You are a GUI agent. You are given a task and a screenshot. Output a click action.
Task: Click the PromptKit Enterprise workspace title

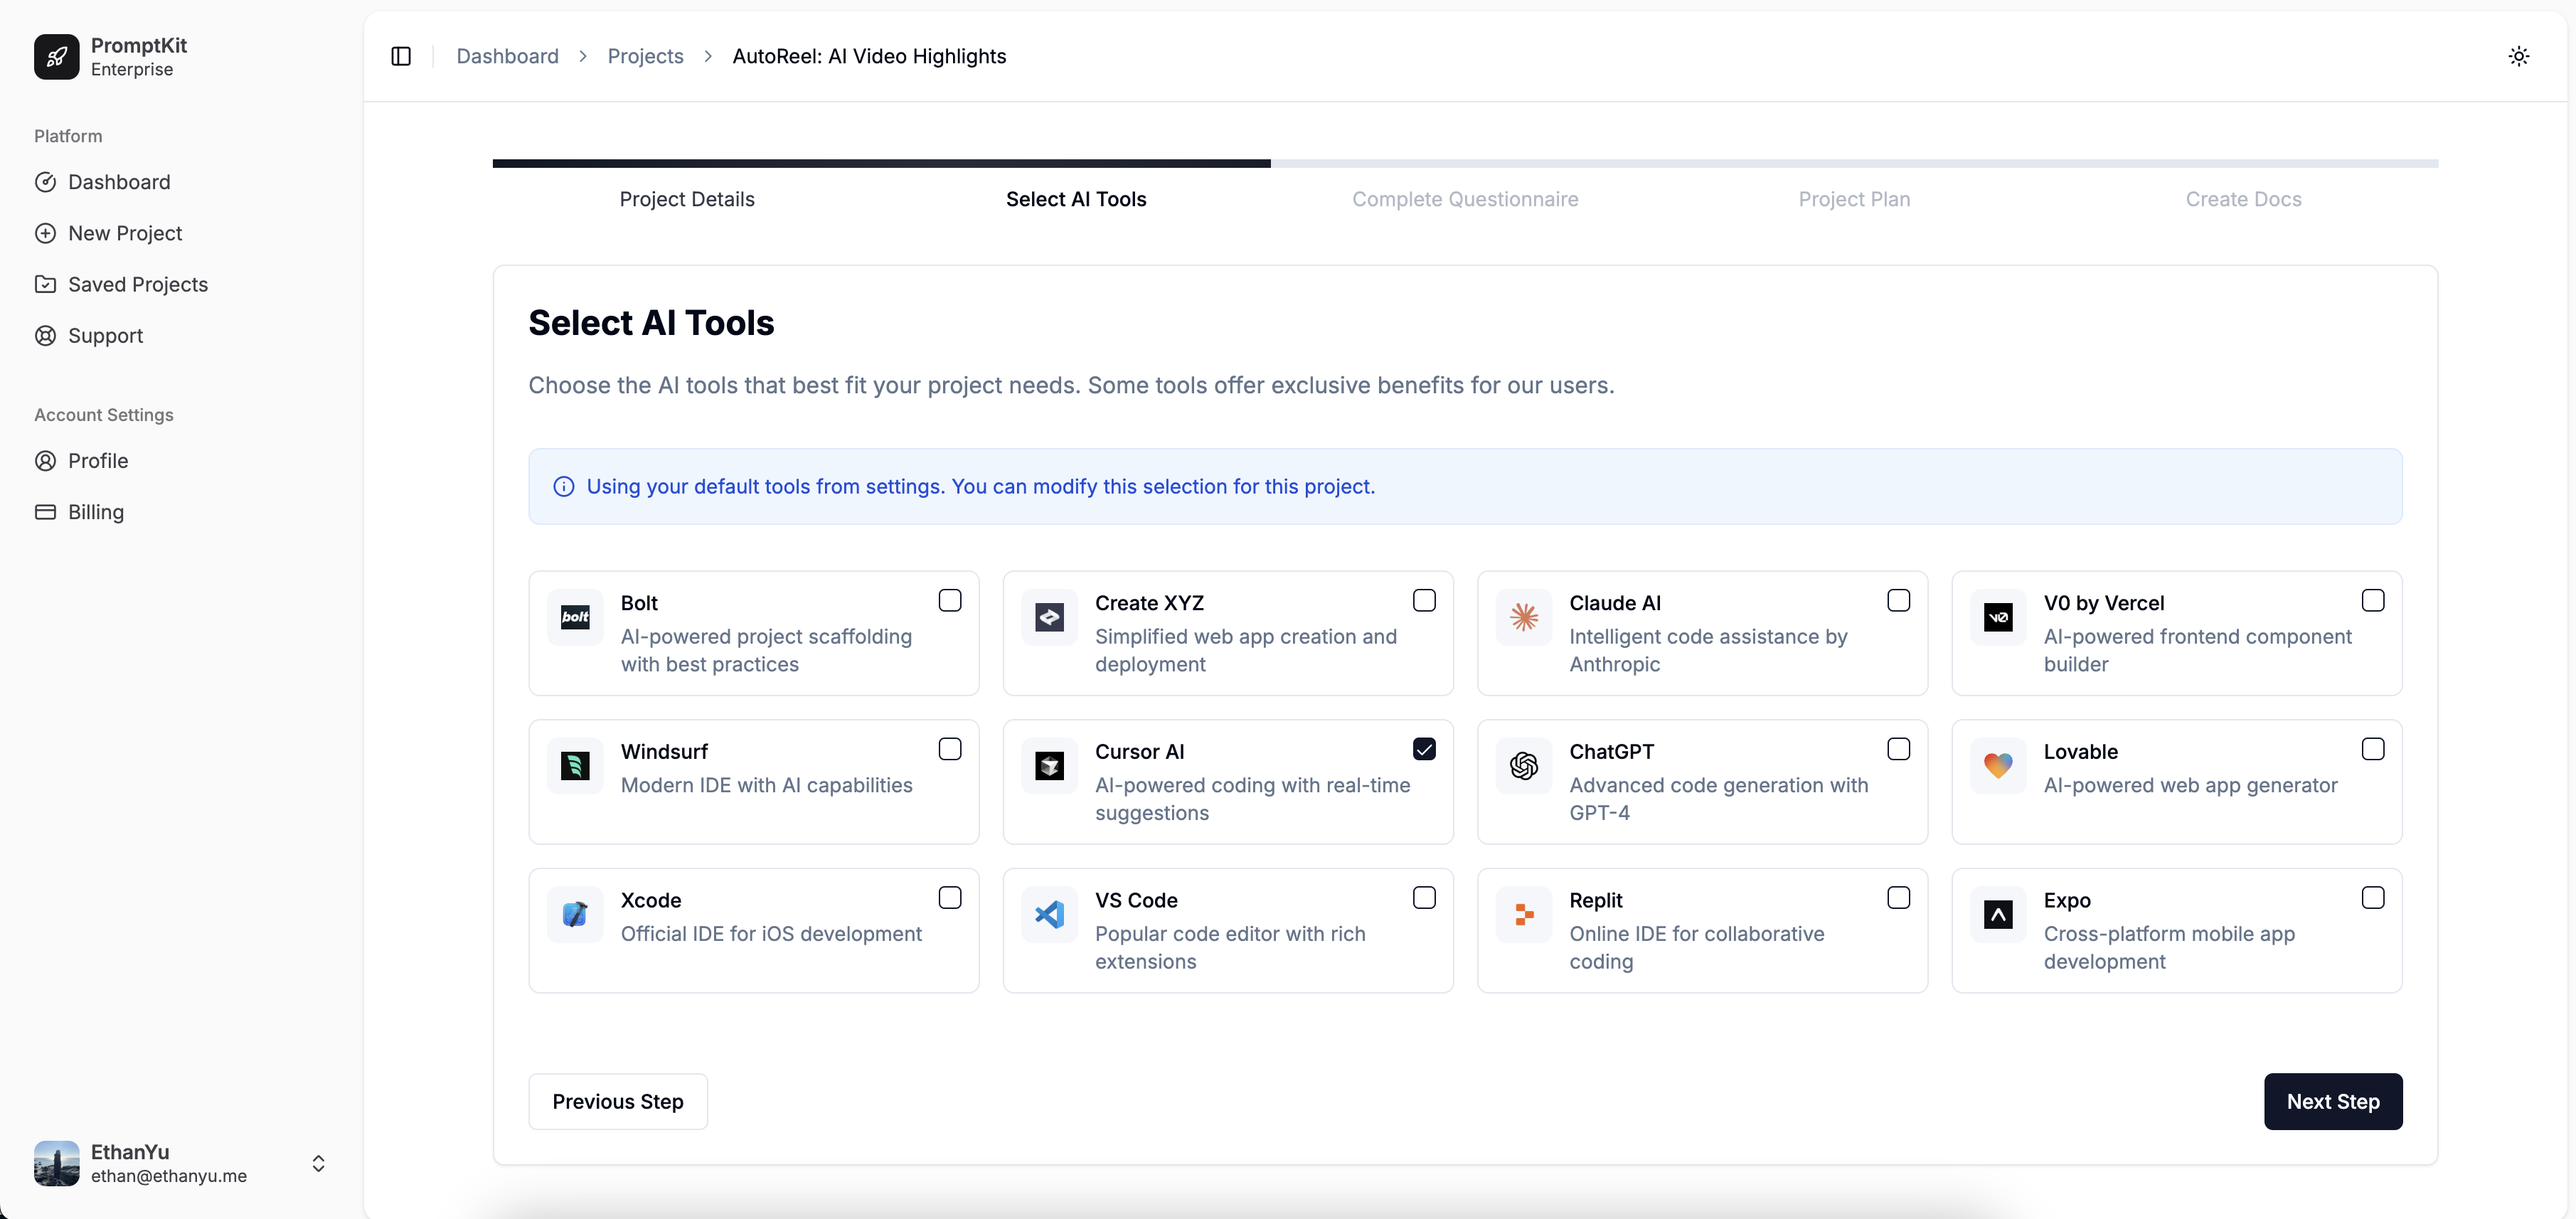pos(139,56)
